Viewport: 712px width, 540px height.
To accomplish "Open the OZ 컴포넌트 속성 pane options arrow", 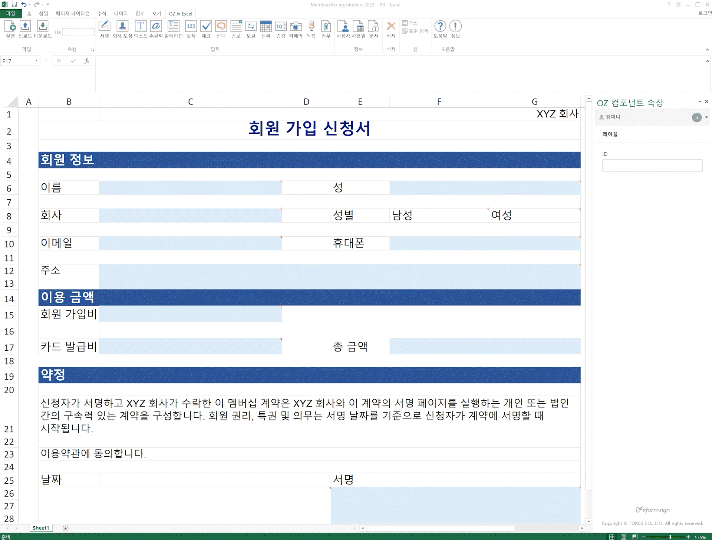I will [700, 101].
